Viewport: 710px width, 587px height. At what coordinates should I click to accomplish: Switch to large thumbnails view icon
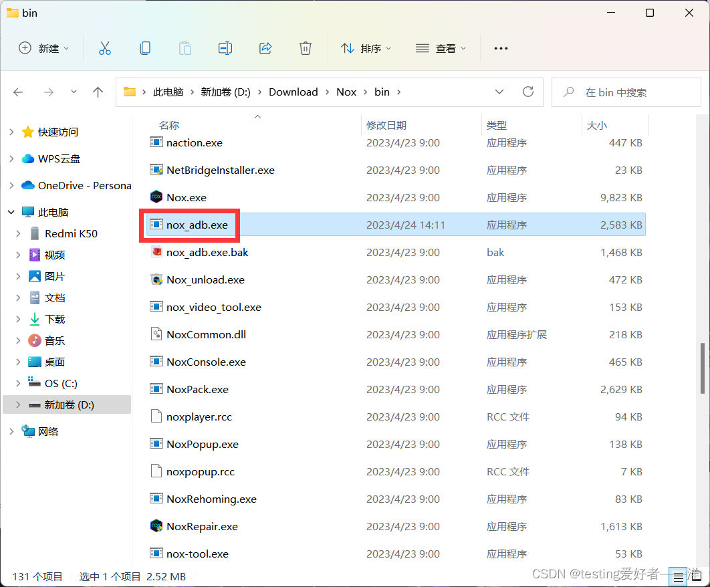(x=697, y=576)
